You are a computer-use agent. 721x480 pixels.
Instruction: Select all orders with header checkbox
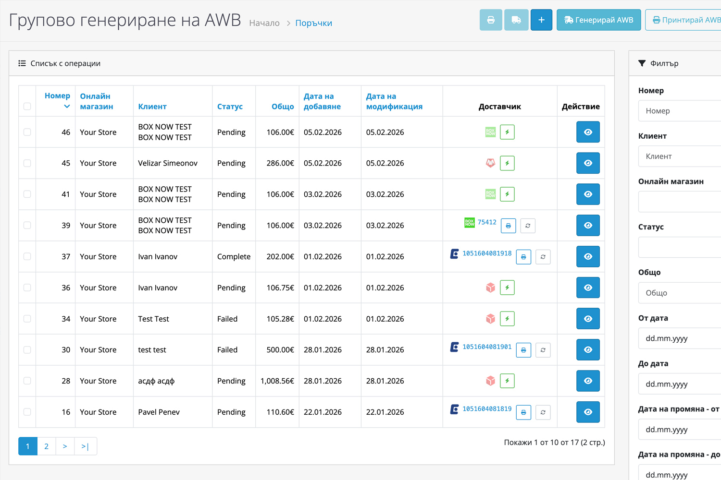pyautogui.click(x=27, y=107)
